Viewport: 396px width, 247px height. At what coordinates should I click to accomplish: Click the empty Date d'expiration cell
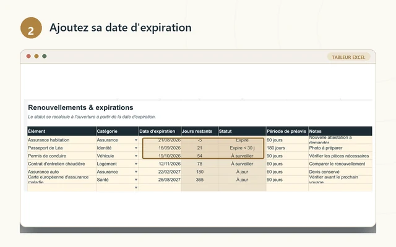click(x=160, y=188)
